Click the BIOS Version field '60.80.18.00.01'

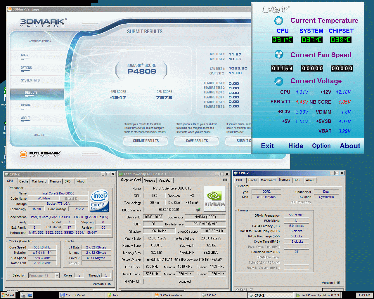tap(169, 210)
